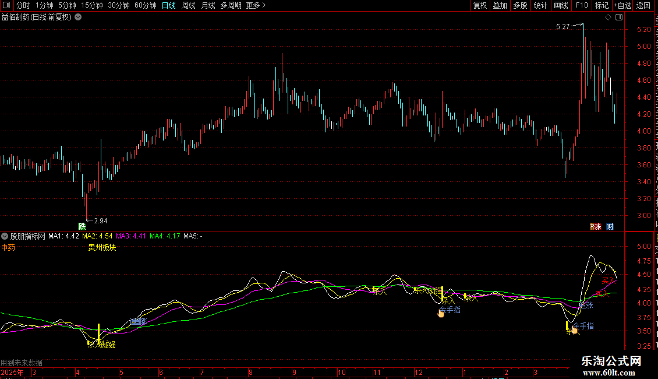Image resolution: width=658 pixels, height=379 pixels.
Task: Open the 多股 multi-stock view
Action: pyautogui.click(x=520, y=5)
